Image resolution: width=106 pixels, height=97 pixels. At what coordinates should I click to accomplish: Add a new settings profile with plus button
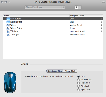76,7
